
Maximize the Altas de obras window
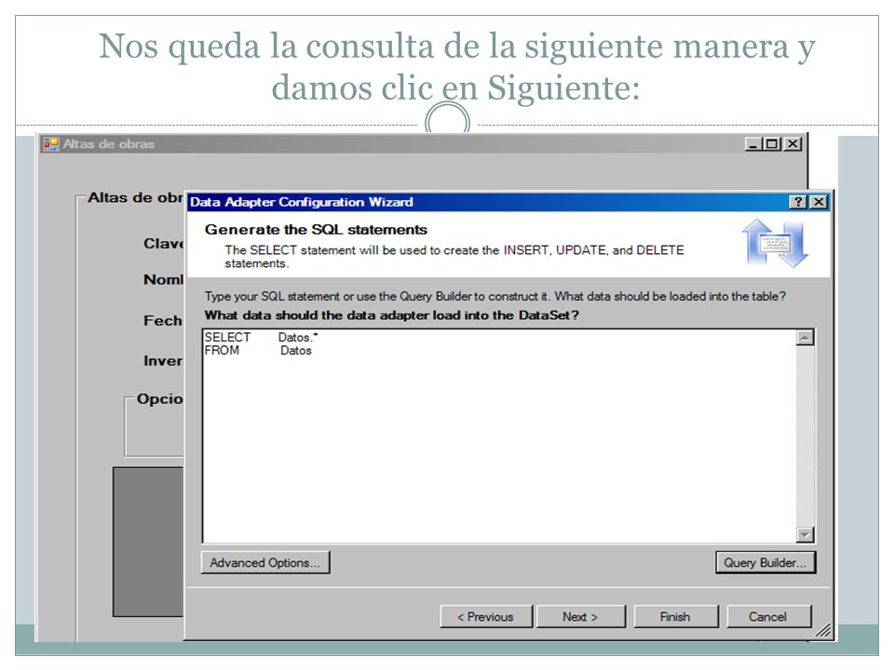pos(772,144)
